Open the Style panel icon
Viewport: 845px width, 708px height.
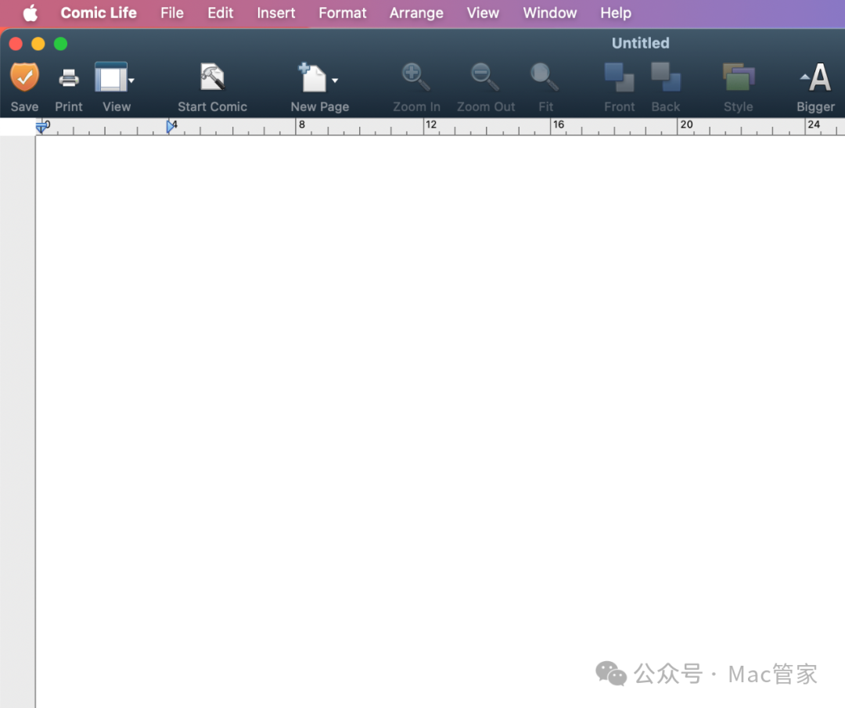[738, 77]
